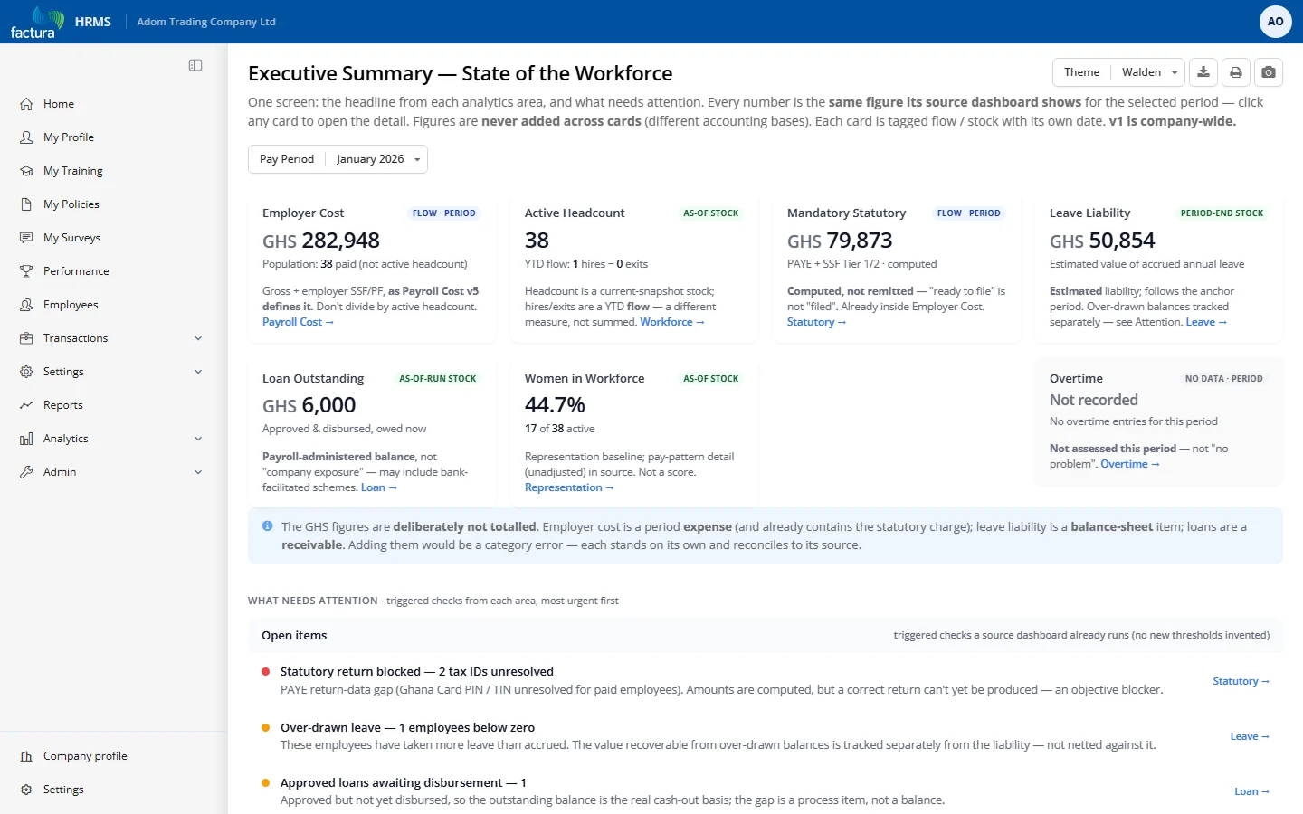The width and height of the screenshot is (1303, 814).
Task: Expand the Settings submenu chevron under Transactions
Action: (x=198, y=372)
